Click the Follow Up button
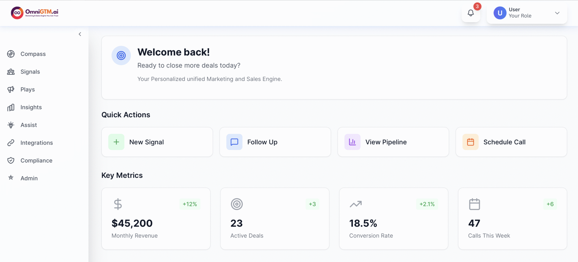The width and height of the screenshot is (578, 262). (275, 142)
